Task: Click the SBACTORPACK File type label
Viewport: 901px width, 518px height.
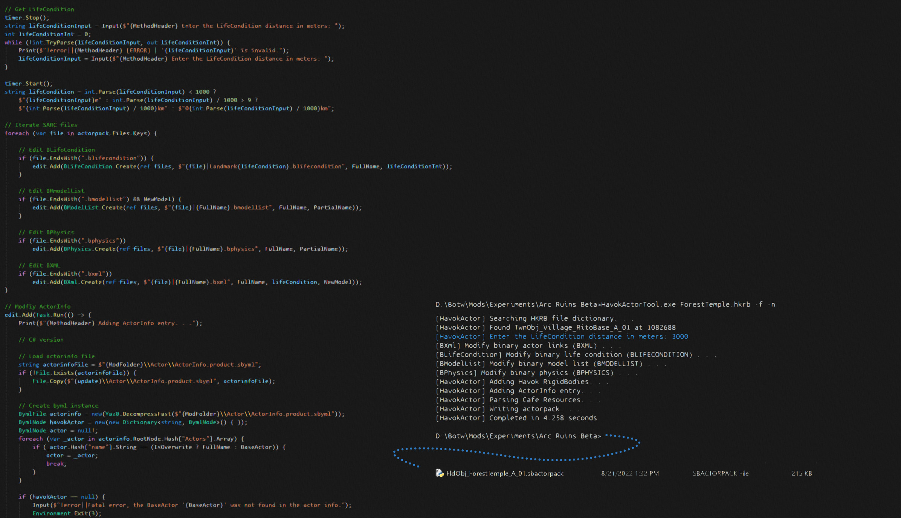Action: point(720,474)
